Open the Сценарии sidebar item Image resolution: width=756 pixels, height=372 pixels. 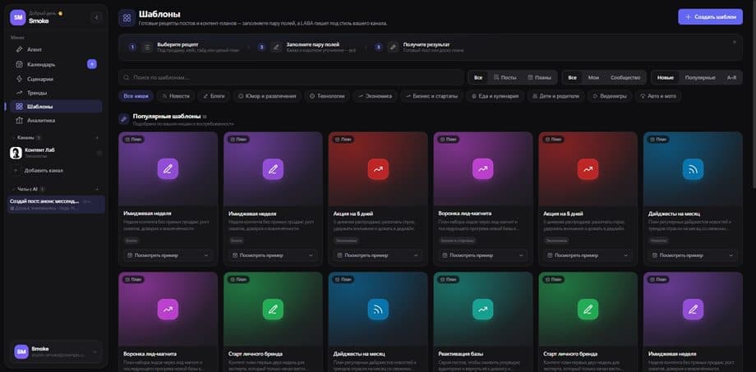[56, 79]
